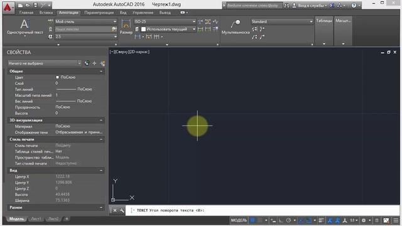Image resolution: width=402 pixels, height=226 pixels.
Task: Open the text height 2.5 dropdown
Action: pyautogui.click(x=86, y=37)
